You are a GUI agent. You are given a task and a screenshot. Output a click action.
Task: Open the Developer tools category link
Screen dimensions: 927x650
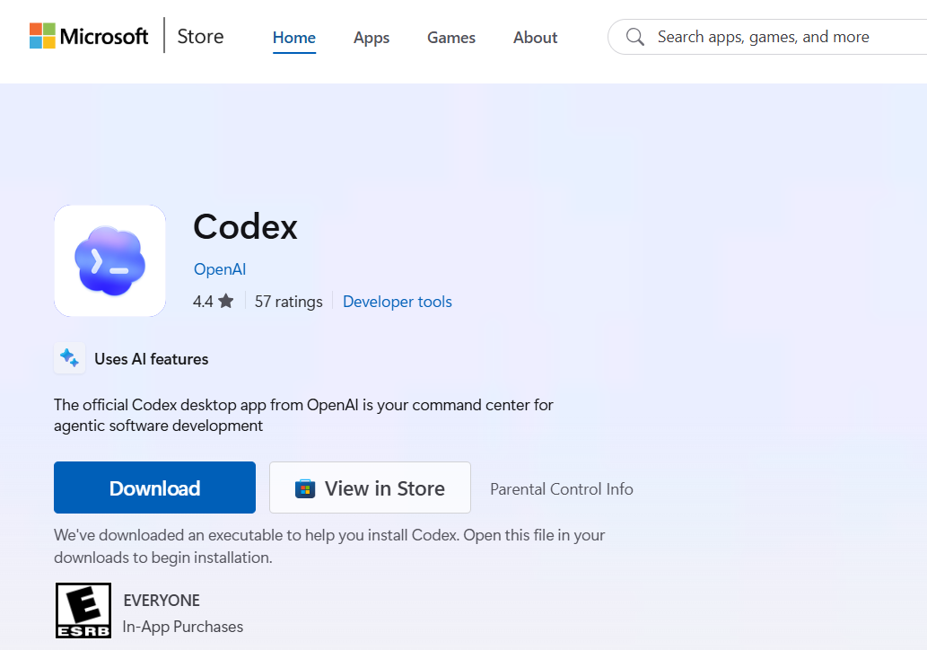click(x=398, y=302)
